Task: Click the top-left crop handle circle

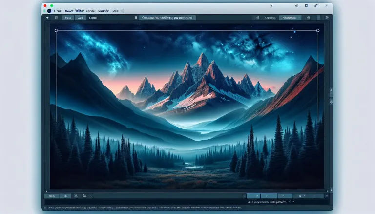Action: click(x=56, y=31)
